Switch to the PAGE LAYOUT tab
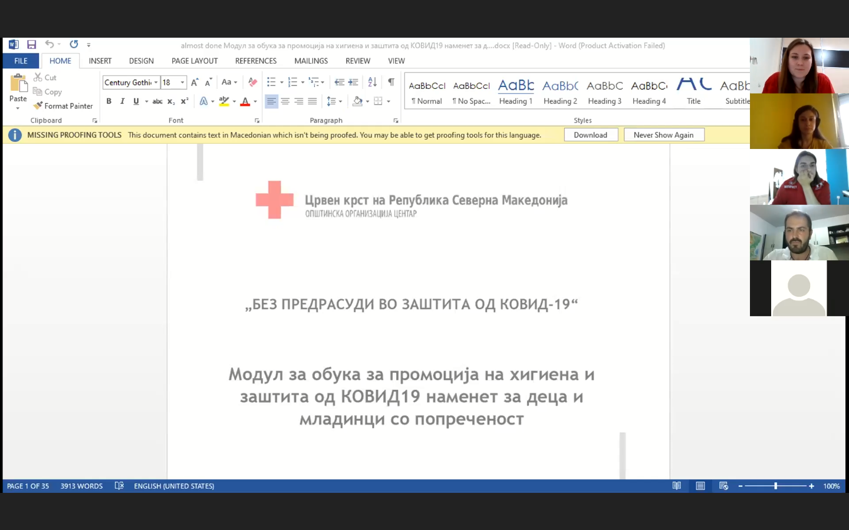This screenshot has height=530, width=849. coord(195,61)
